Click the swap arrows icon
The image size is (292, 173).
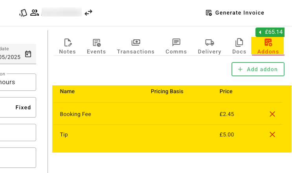88,13
